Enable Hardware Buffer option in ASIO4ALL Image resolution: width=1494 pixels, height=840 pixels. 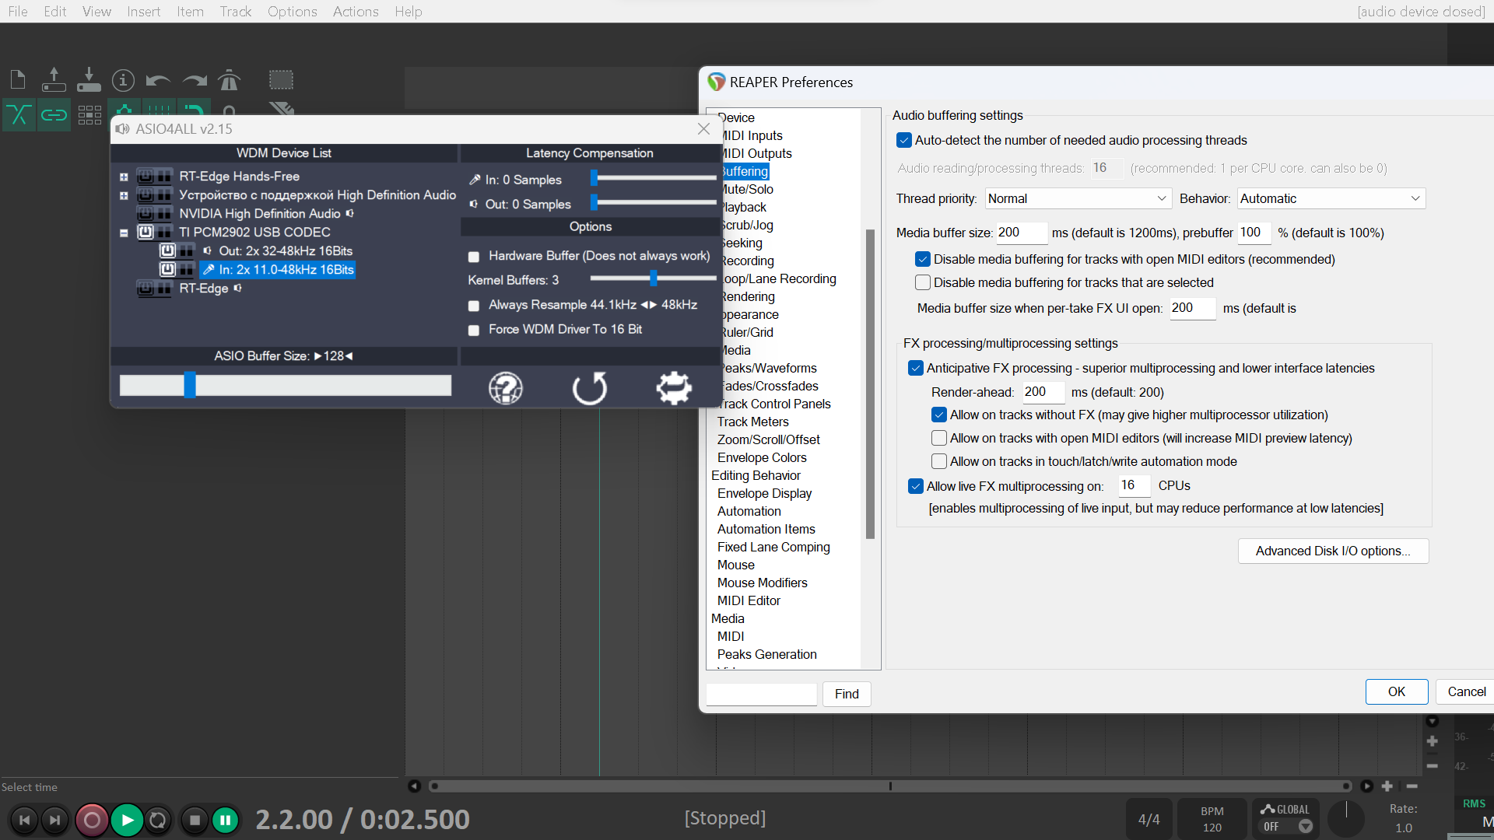tap(473, 257)
